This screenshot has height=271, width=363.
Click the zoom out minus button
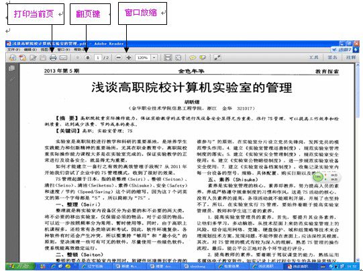tap(118, 58)
